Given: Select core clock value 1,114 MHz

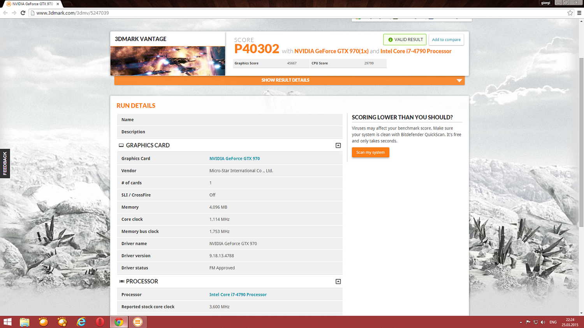Looking at the screenshot, I should [x=219, y=219].
